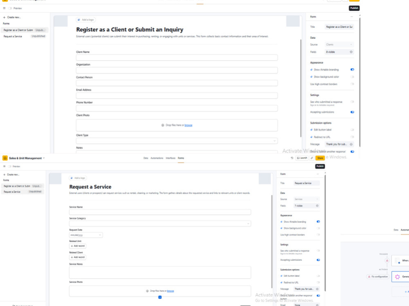Collapse the sidebar in the Register form editor
This screenshot has width=409, height=306.
(4, 8)
